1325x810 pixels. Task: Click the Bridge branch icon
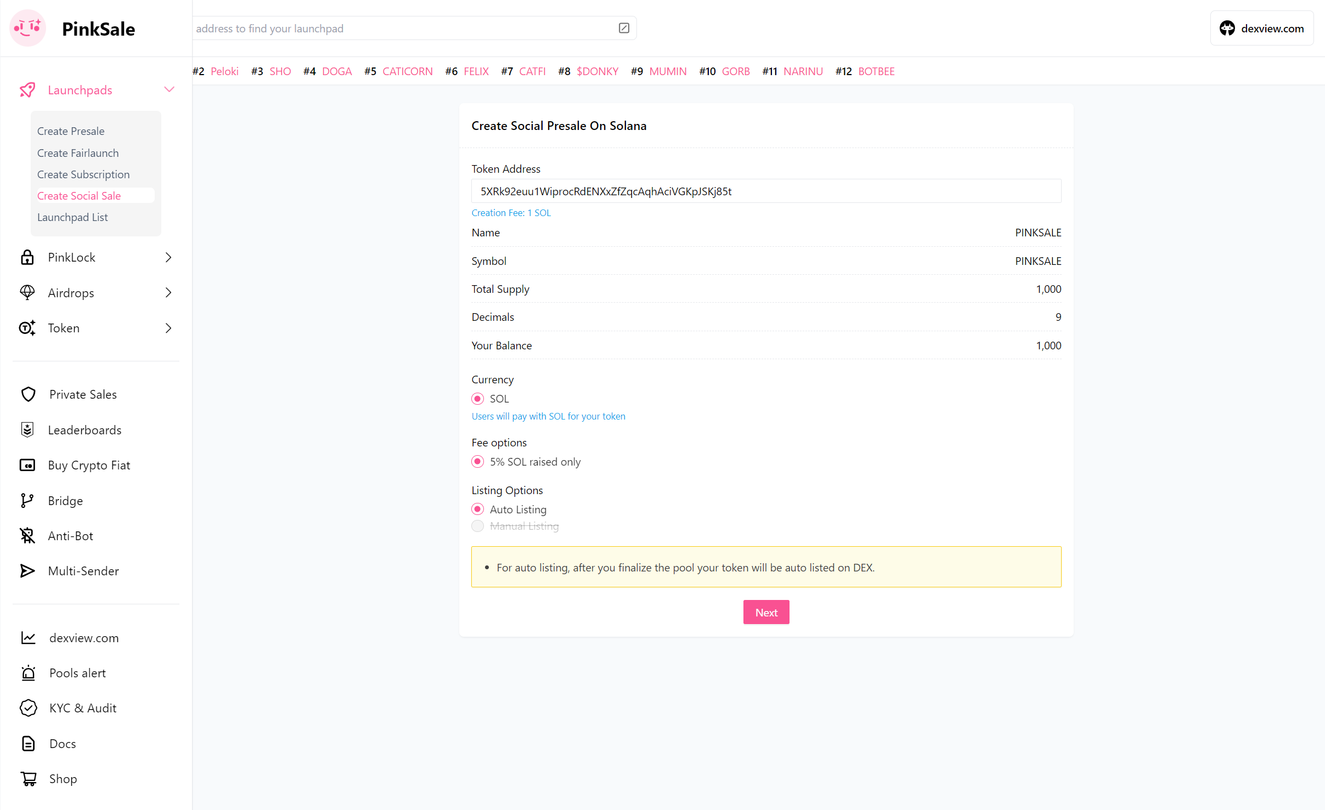[27, 501]
